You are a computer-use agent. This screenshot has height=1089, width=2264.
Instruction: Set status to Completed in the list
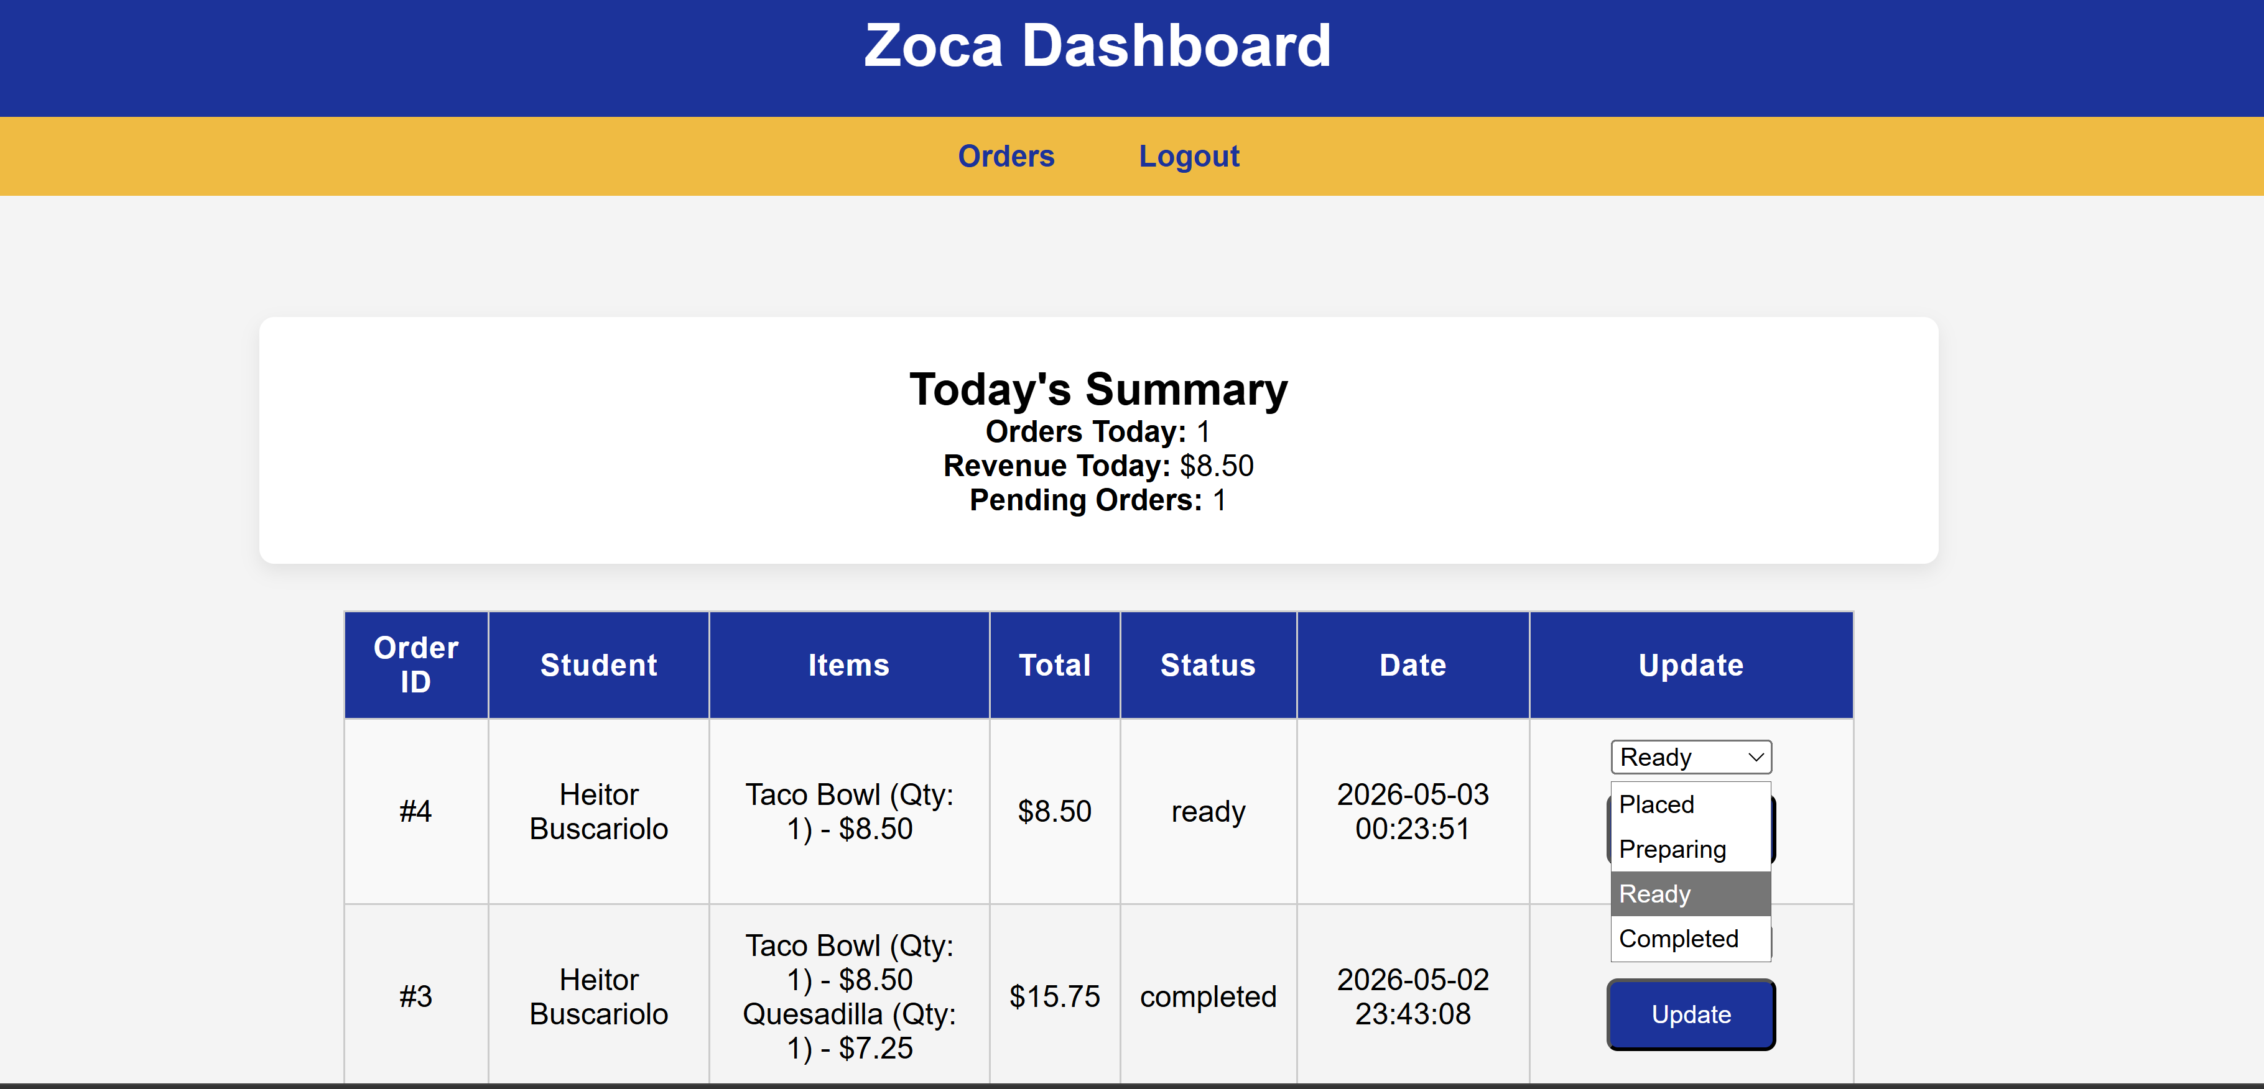point(1689,938)
